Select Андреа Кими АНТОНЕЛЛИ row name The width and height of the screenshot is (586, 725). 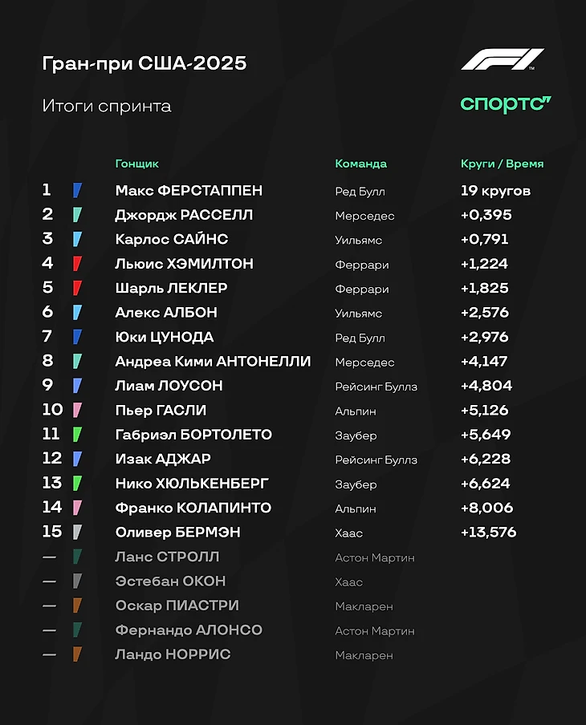coord(213,362)
